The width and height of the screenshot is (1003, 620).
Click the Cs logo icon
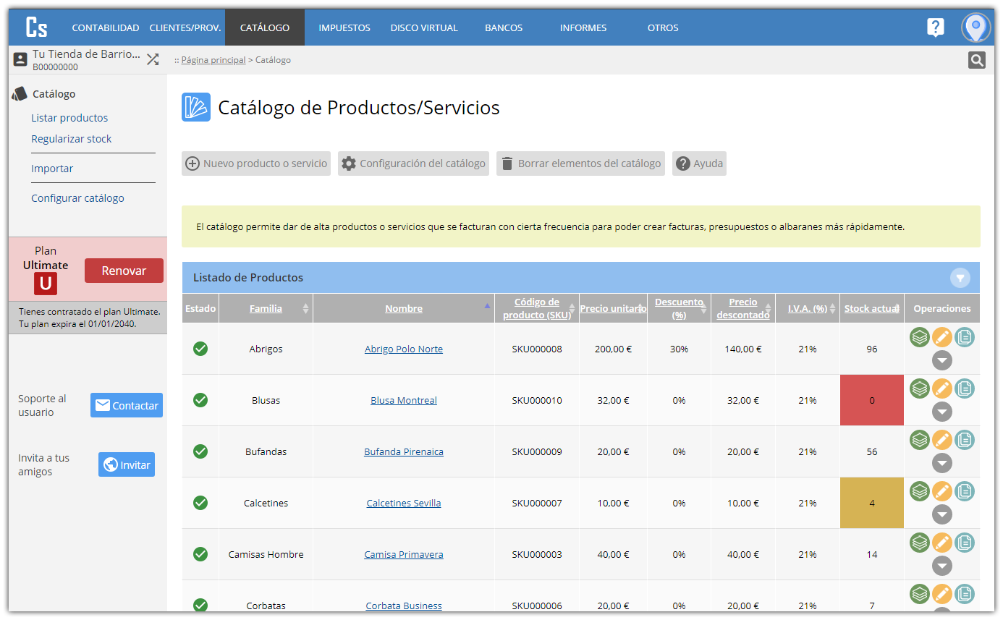pos(36,27)
